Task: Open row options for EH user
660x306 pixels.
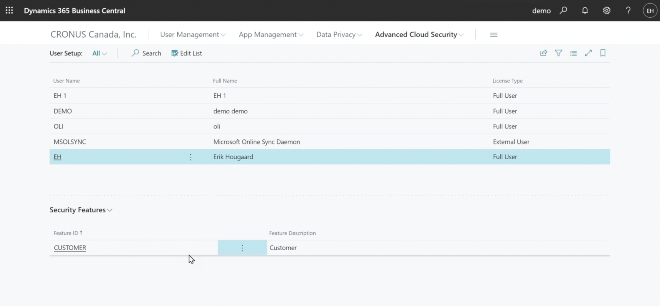Action: [191, 157]
